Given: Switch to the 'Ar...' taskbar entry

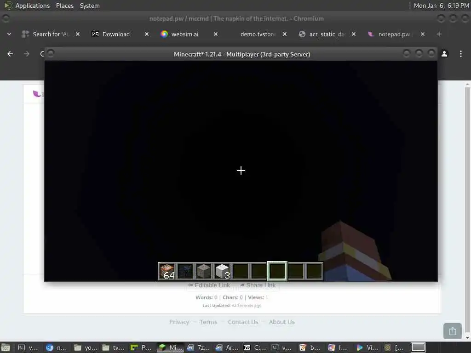Looking at the screenshot, I should (x=227, y=347).
